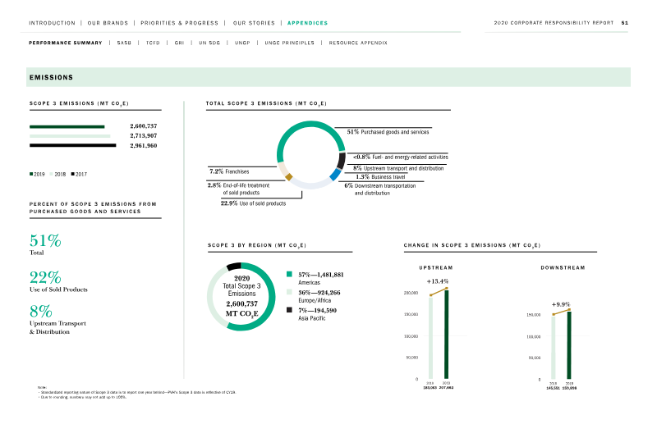Open UNGC Principles sub-section
657x424 pixels.
(290, 43)
